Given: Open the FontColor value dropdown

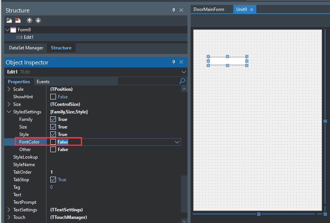Looking at the screenshot, I should pos(177,142).
